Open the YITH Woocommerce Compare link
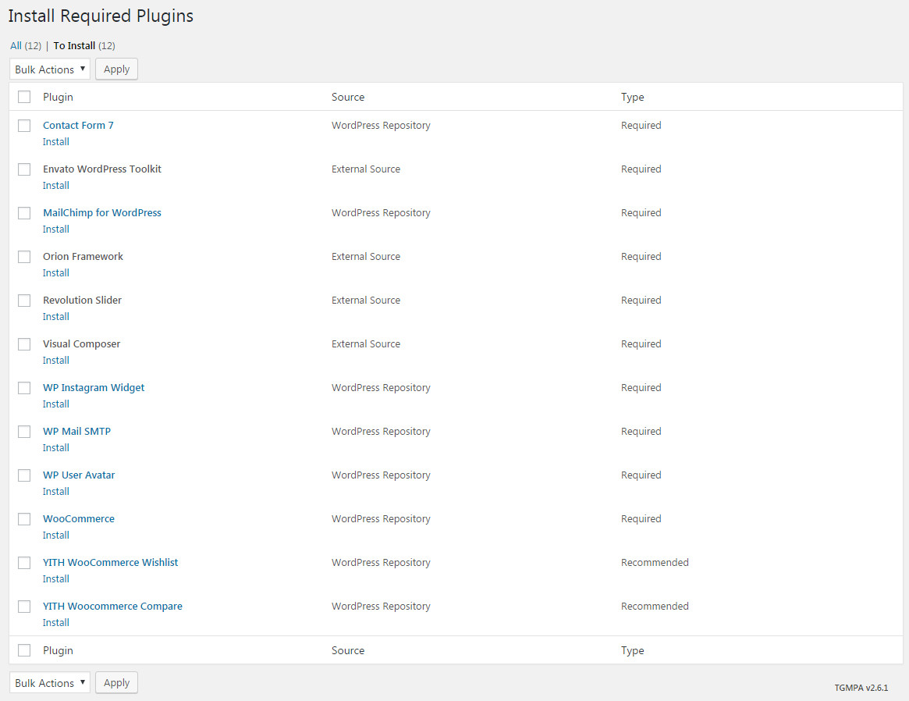The width and height of the screenshot is (909, 701). [112, 606]
